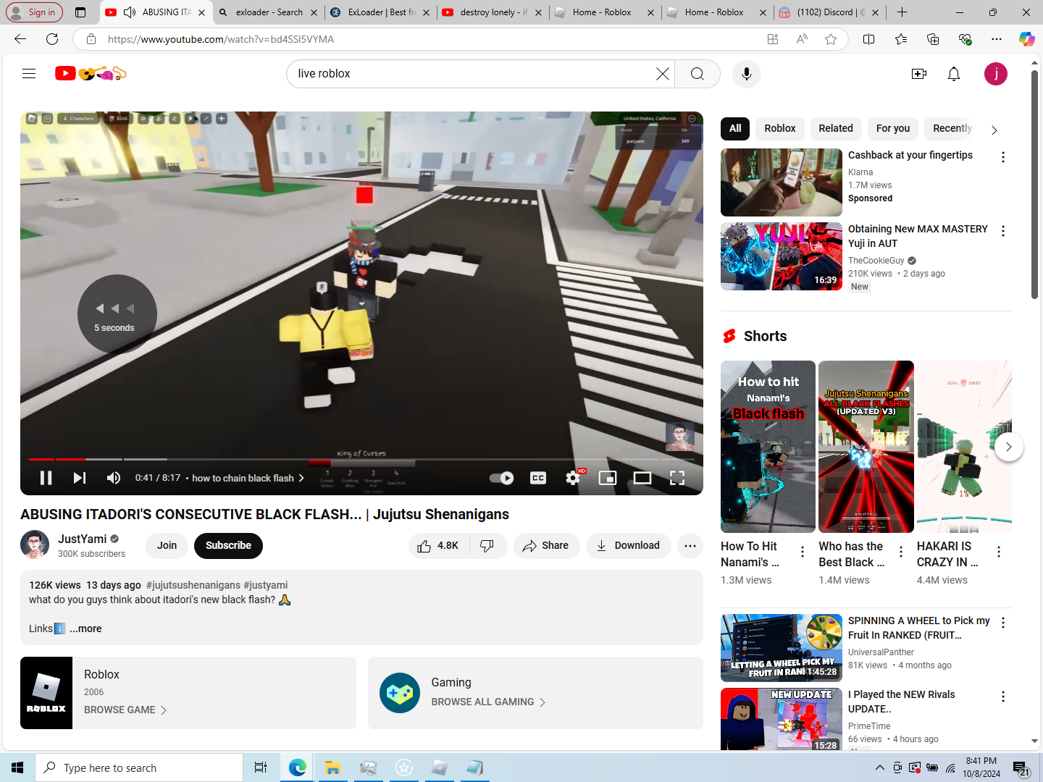
Task: Switch to Discord browser tab
Action: (829, 12)
